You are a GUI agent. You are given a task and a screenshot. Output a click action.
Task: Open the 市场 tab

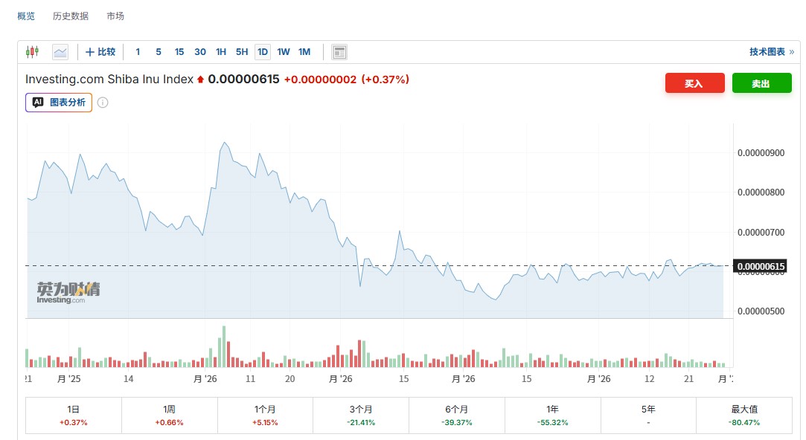115,16
